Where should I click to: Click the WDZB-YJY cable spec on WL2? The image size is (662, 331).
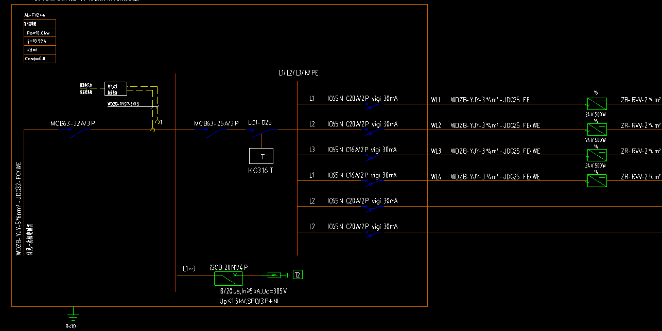[495, 125]
